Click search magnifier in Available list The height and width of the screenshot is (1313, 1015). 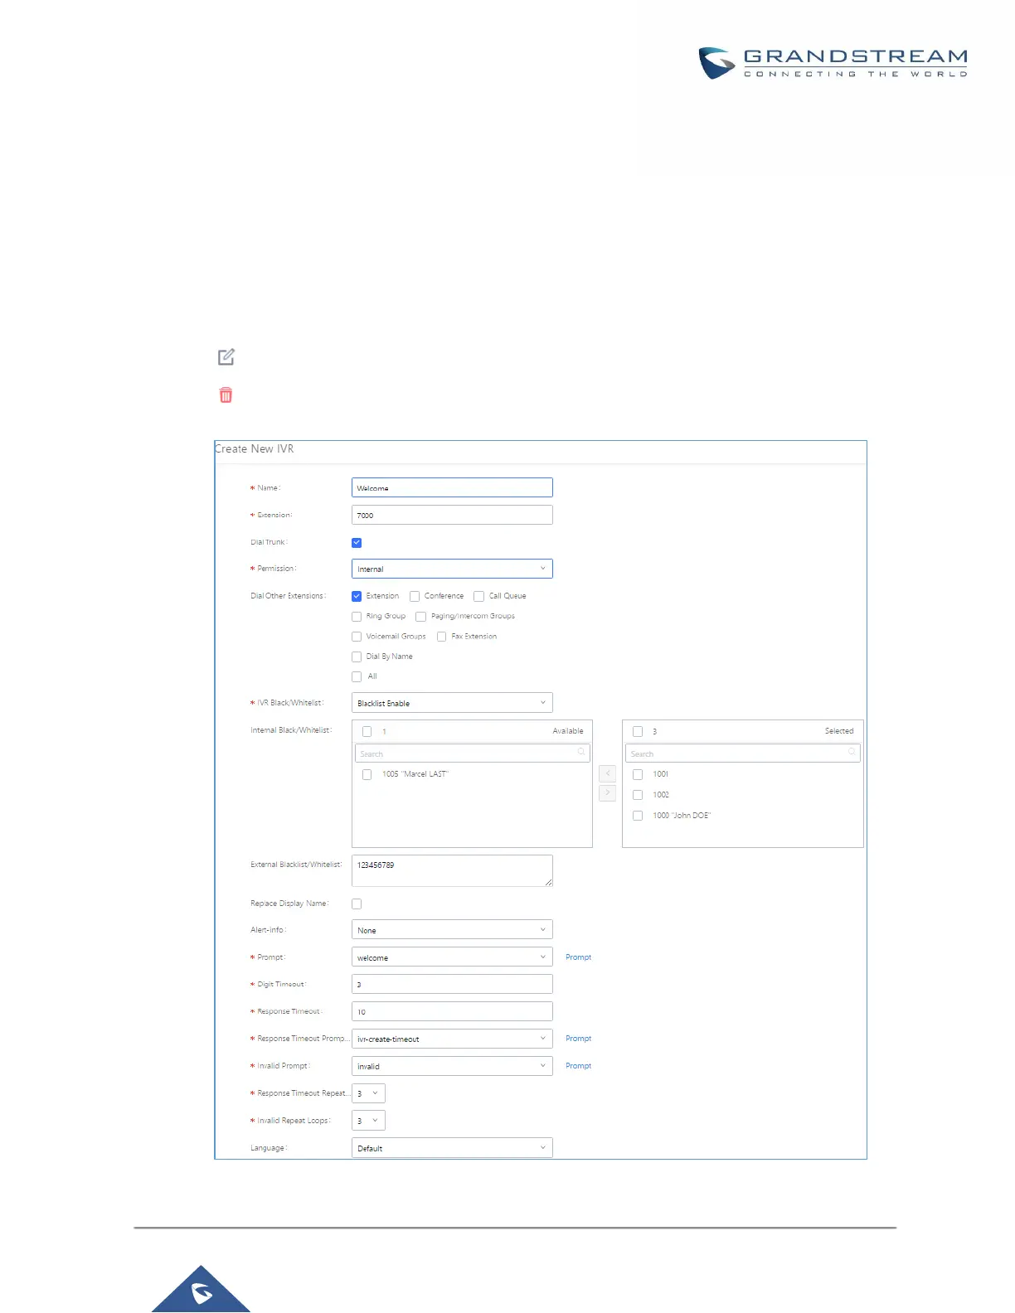click(581, 752)
